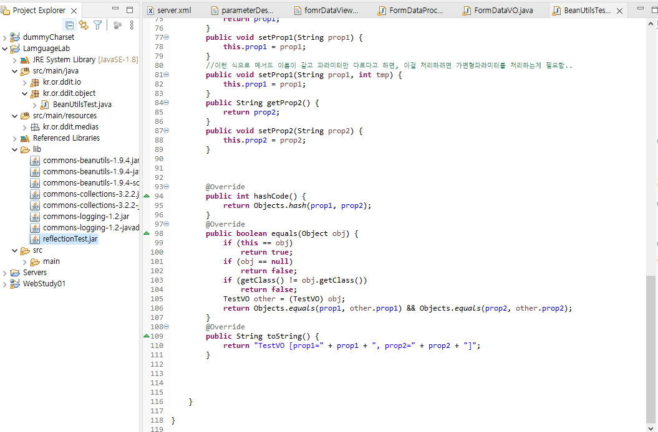
Task: Click editor vertical scrollbar thumb
Action: 651,348
